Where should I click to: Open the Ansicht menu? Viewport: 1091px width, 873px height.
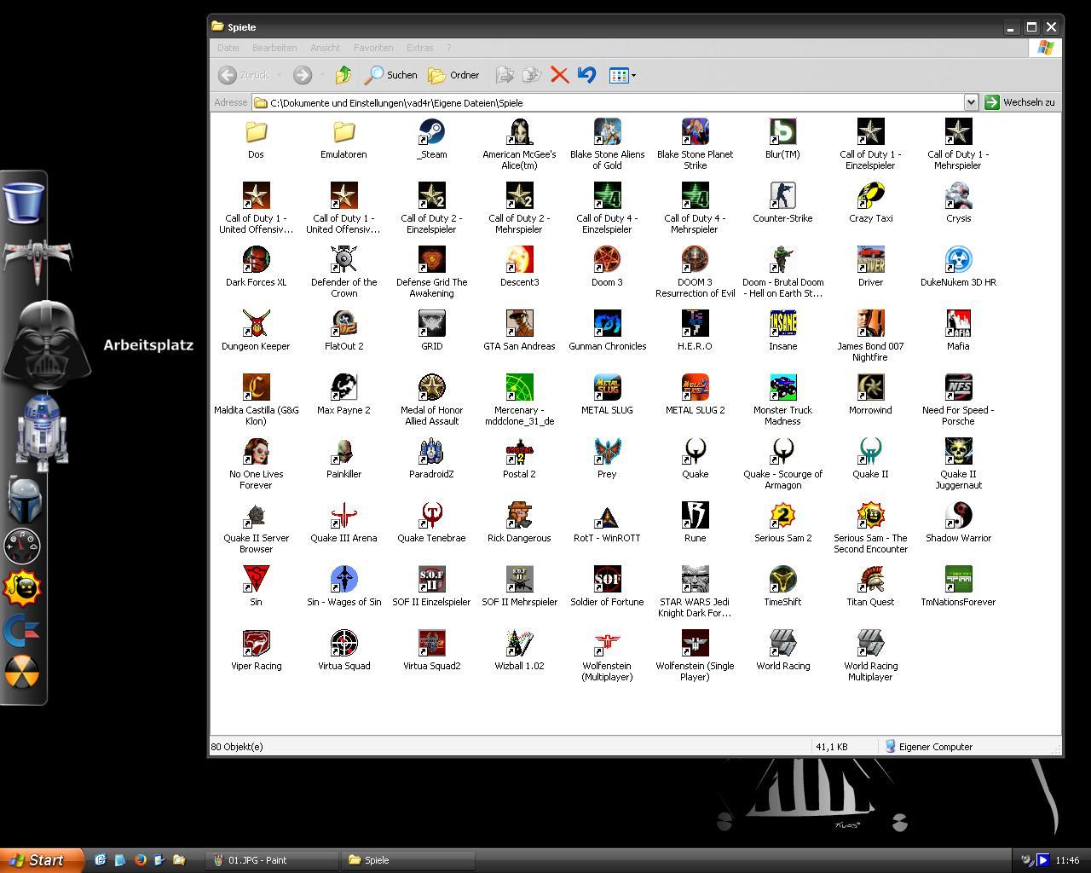[x=325, y=48]
